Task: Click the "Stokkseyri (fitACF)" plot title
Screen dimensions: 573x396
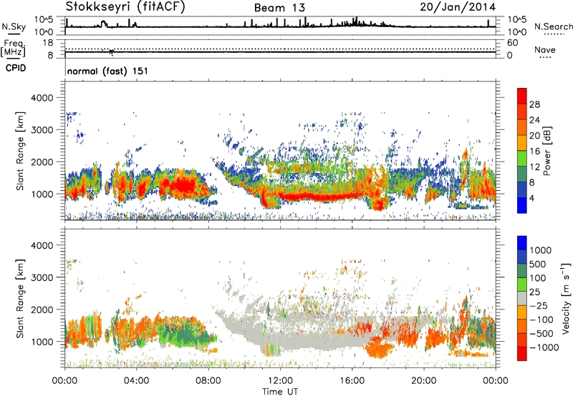Action: 125,7
